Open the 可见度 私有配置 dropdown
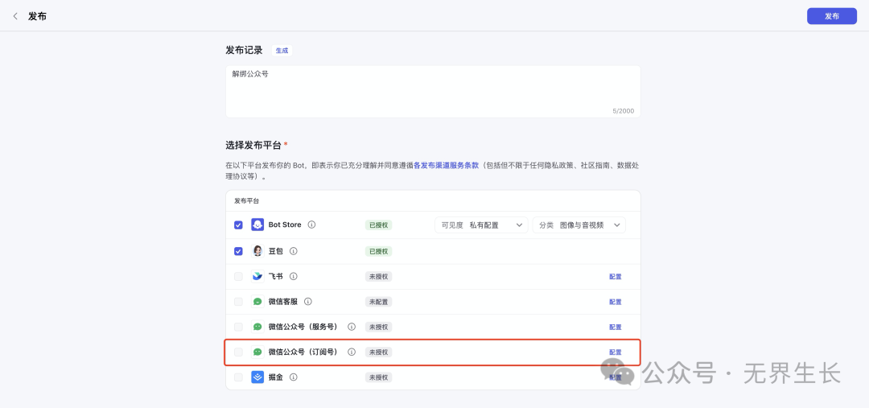 pyautogui.click(x=481, y=225)
